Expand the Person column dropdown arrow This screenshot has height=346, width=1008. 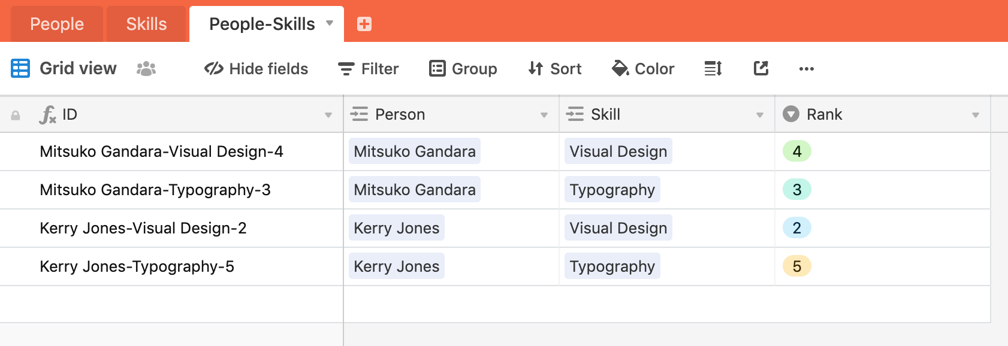pyautogui.click(x=544, y=115)
